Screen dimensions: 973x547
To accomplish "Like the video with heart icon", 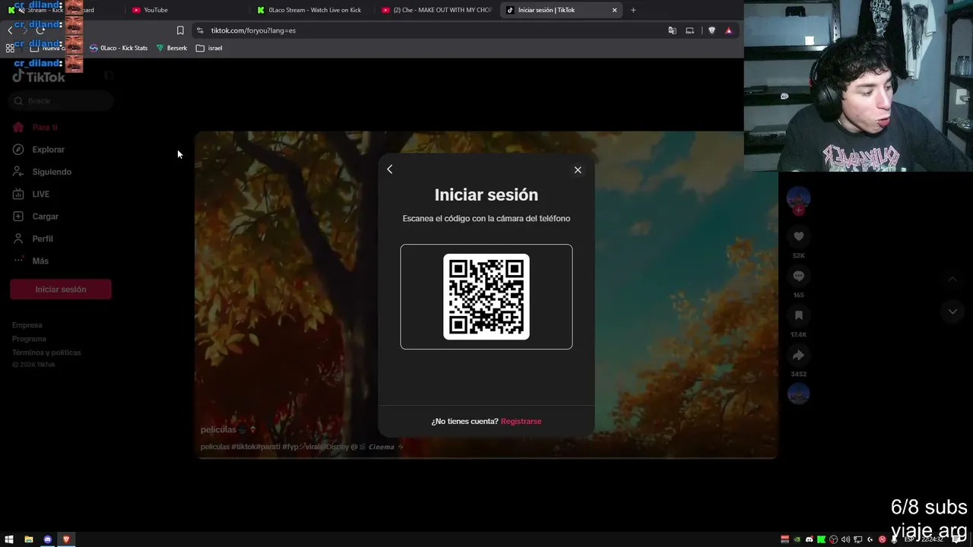I will (798, 236).
